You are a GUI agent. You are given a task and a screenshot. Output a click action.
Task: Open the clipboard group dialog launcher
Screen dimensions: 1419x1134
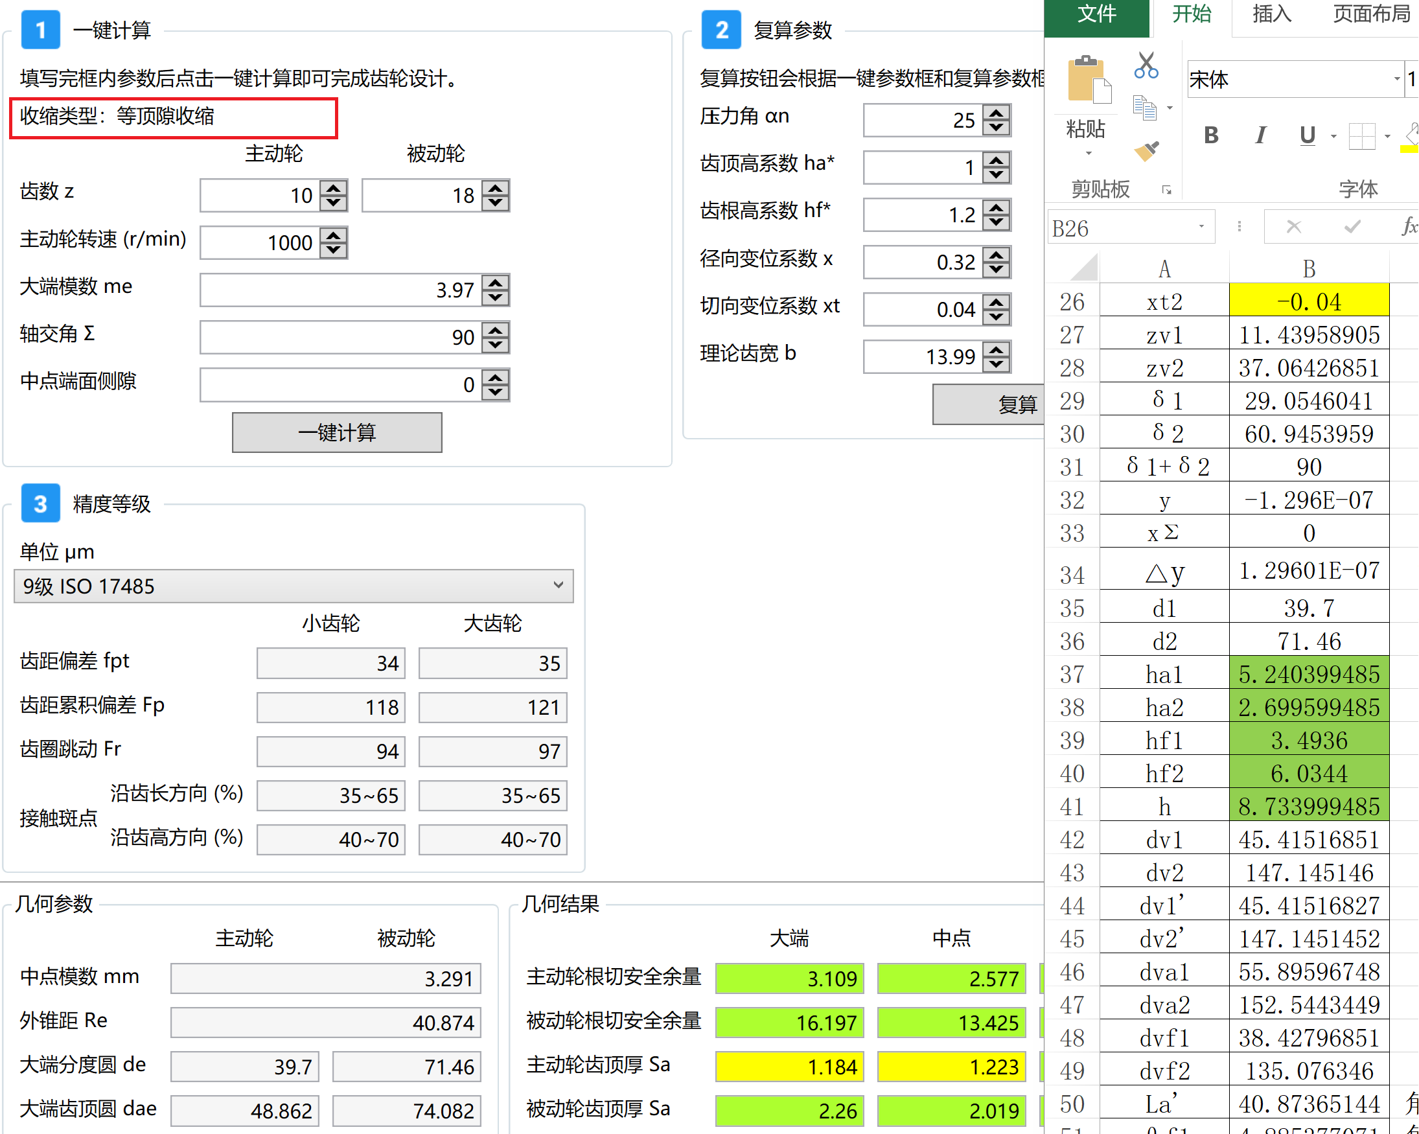point(1166,191)
